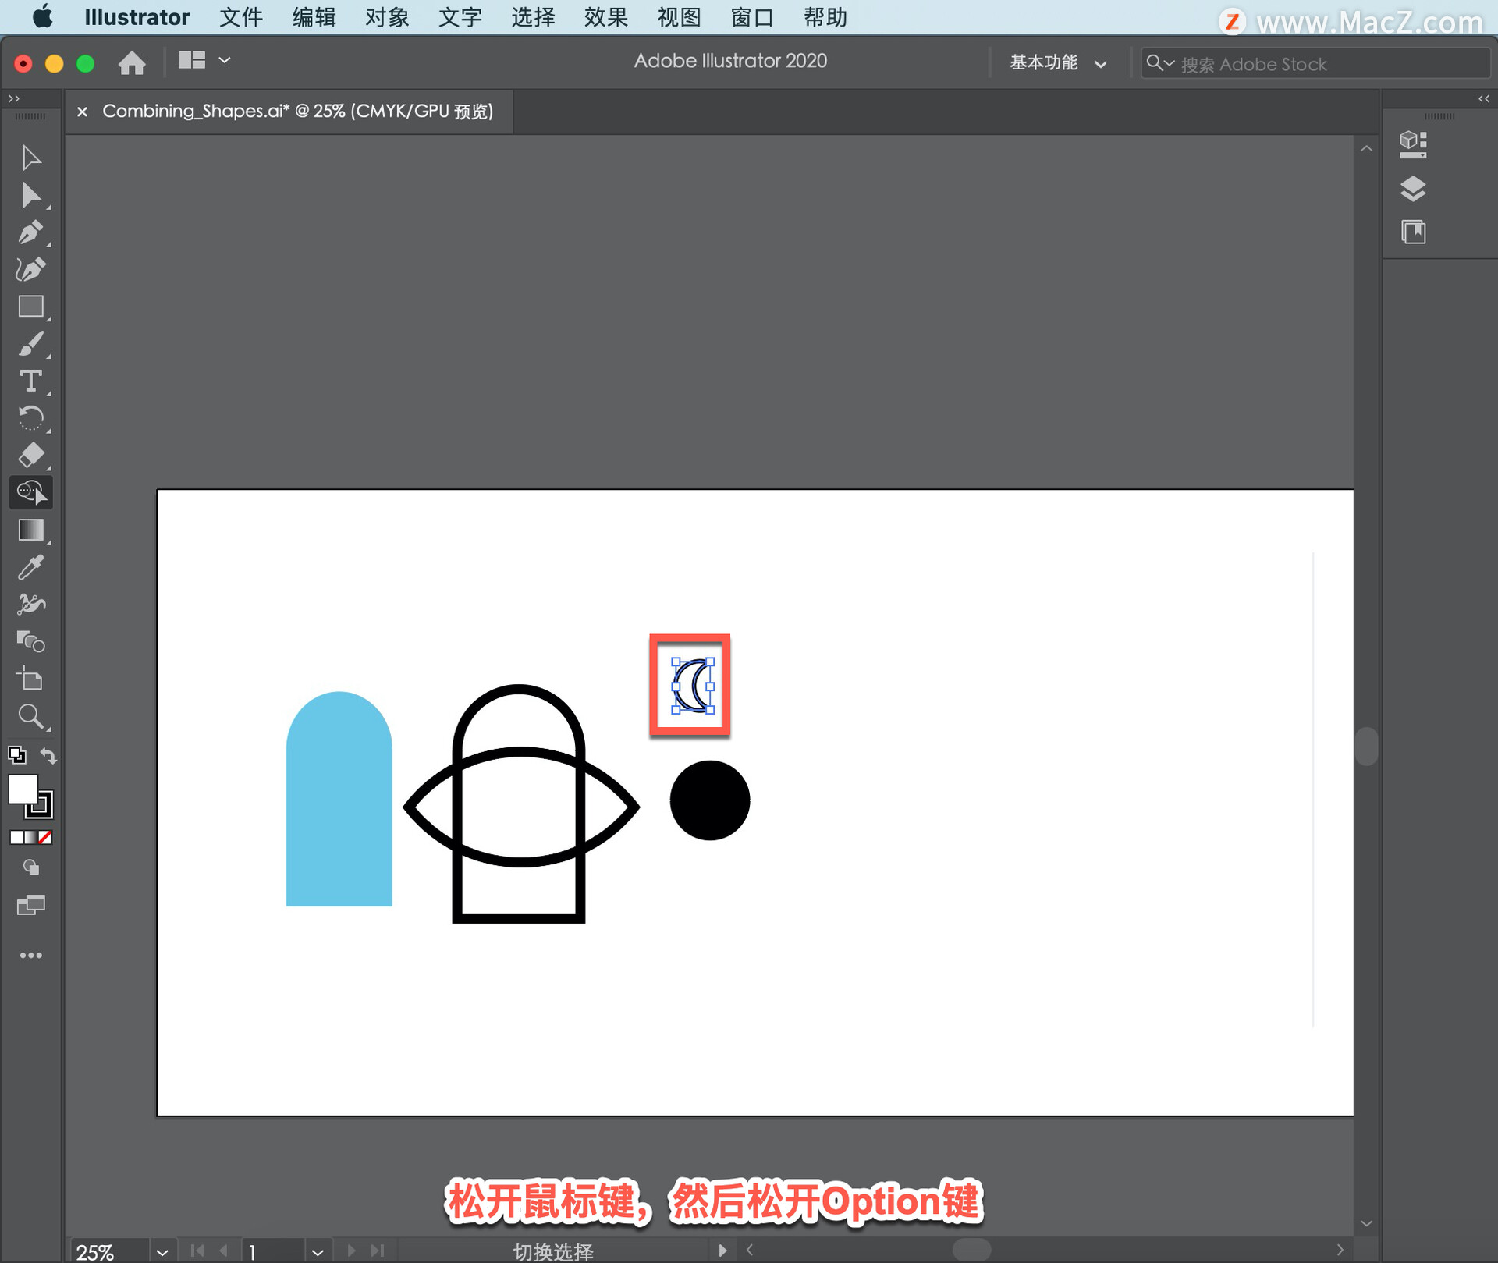Viewport: 1498px width, 1263px height.
Task: Select the Type tool
Action: tap(30, 381)
